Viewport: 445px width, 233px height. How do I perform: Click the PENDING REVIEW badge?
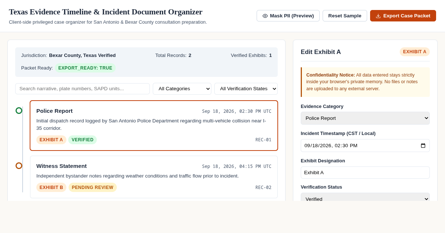pyautogui.click(x=93, y=188)
